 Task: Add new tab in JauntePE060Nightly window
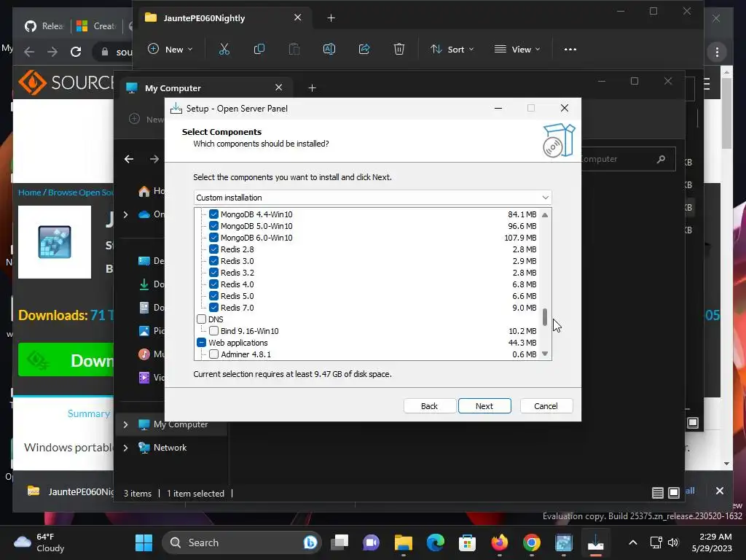pyautogui.click(x=331, y=18)
